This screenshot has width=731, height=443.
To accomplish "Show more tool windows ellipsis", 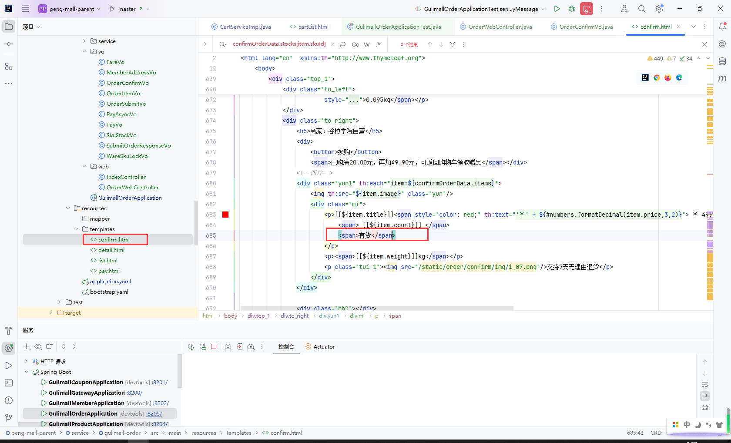I will pos(9,83).
